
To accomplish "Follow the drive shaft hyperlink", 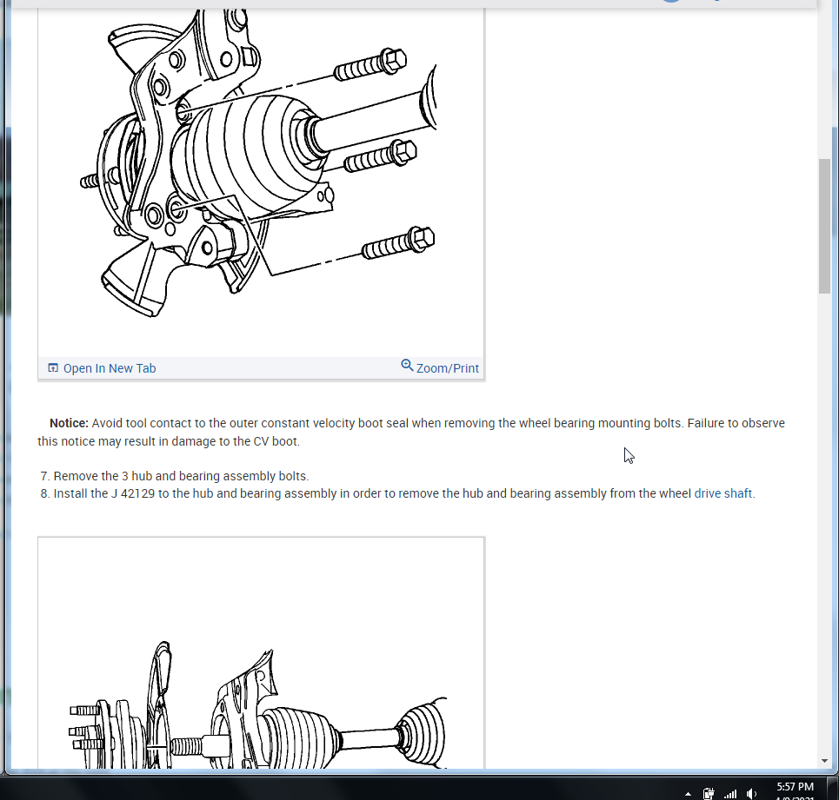I will point(722,493).
